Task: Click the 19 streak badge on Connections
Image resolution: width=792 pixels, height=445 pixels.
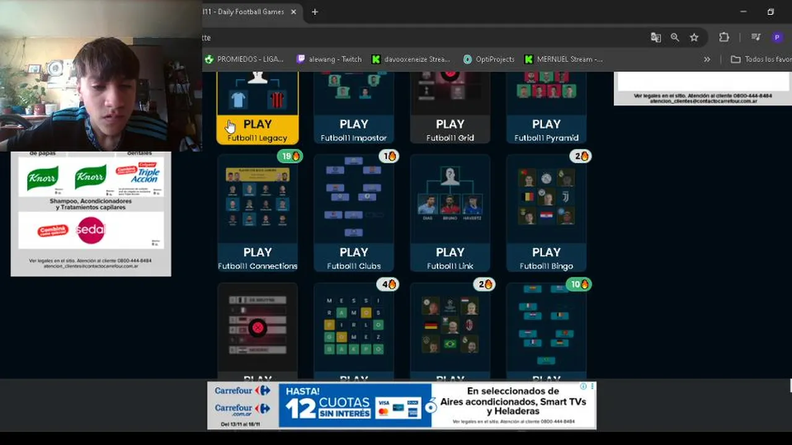Action: click(290, 156)
